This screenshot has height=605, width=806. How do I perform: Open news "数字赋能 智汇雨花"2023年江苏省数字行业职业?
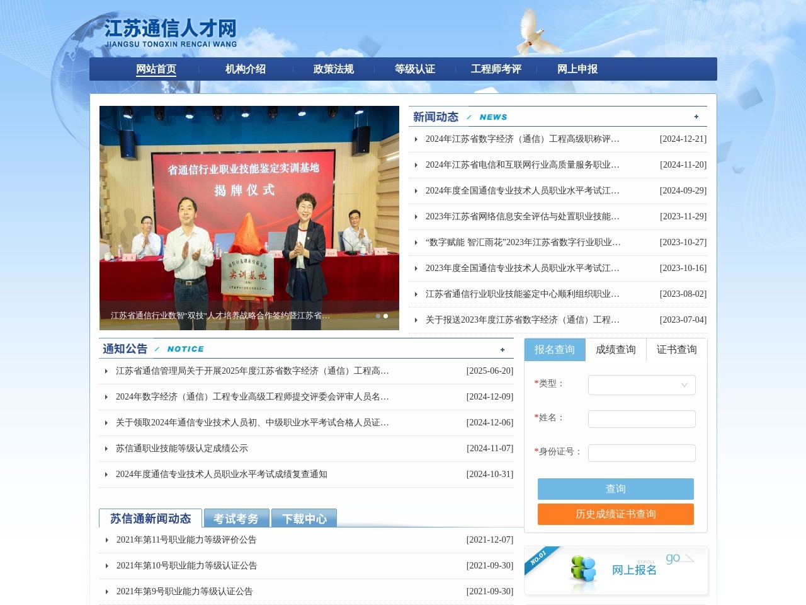(523, 243)
